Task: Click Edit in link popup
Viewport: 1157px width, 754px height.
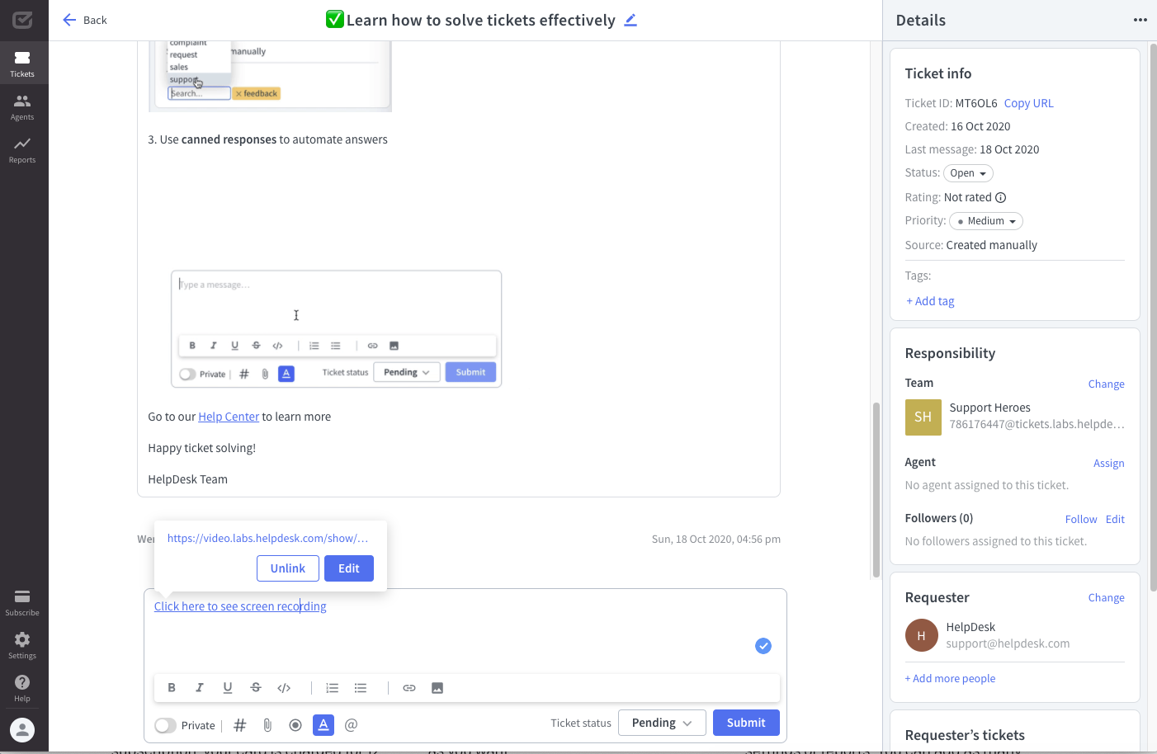Action: (349, 568)
